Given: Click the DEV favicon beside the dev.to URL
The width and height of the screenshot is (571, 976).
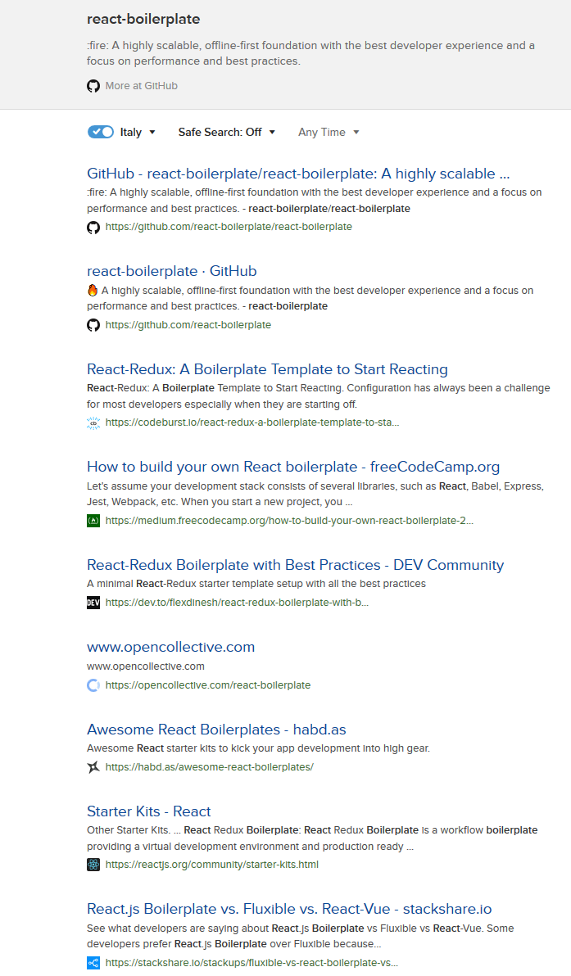Looking at the screenshot, I should click(x=93, y=603).
